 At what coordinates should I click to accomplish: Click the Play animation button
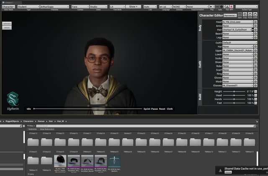click(211, 7)
